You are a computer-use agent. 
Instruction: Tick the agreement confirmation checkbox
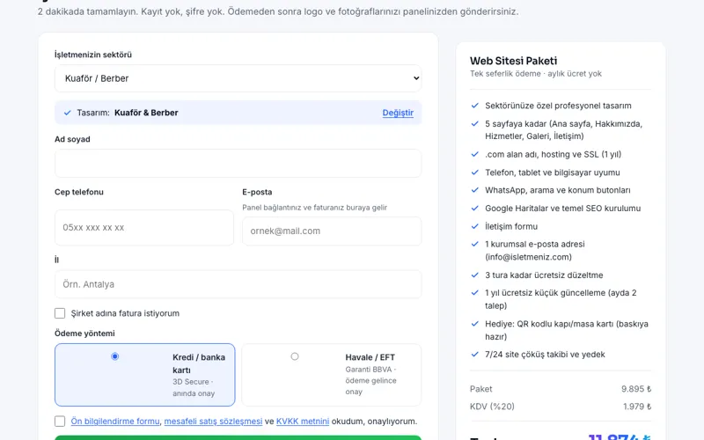(60, 422)
